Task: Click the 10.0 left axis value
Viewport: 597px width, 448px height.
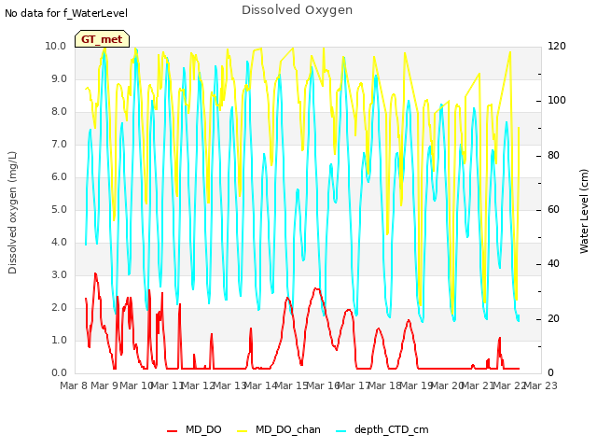Action: pyautogui.click(x=56, y=46)
